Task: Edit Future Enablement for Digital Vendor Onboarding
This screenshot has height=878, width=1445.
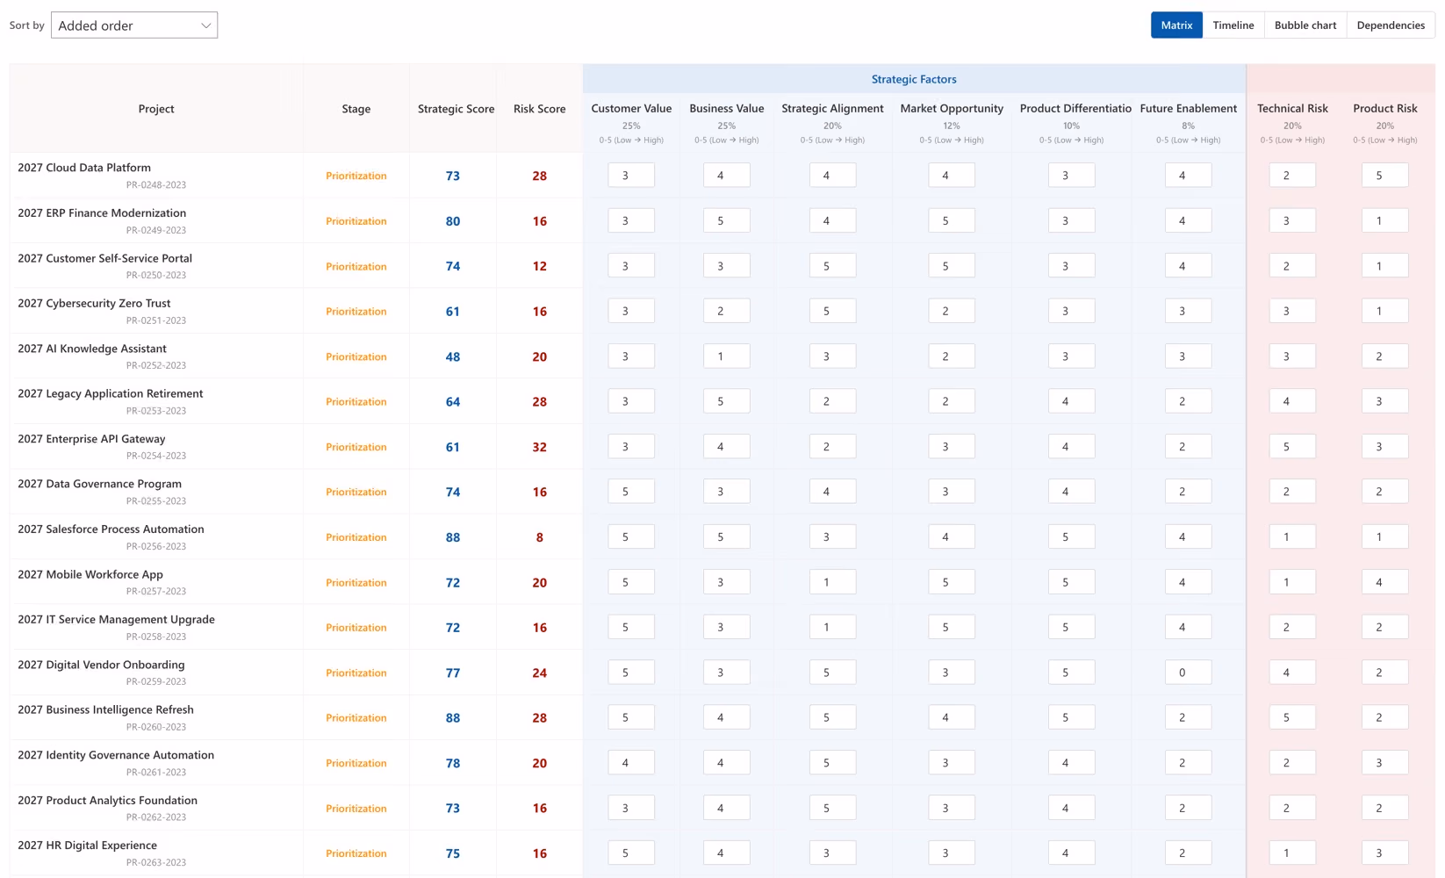Action: click(1188, 673)
